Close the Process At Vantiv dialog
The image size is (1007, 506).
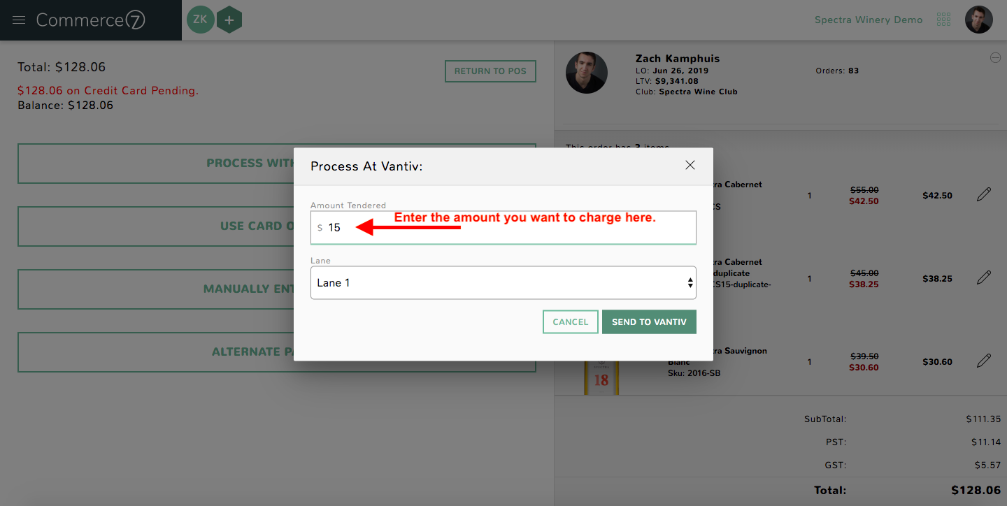690,165
